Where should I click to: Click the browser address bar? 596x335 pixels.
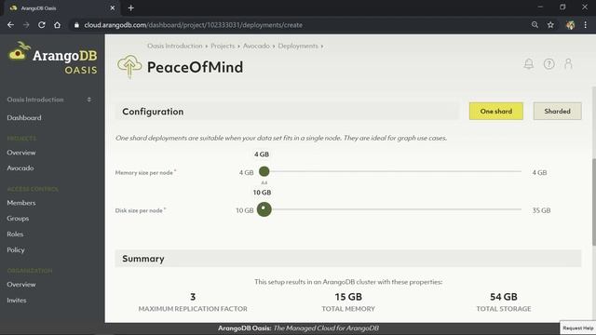[296, 25]
